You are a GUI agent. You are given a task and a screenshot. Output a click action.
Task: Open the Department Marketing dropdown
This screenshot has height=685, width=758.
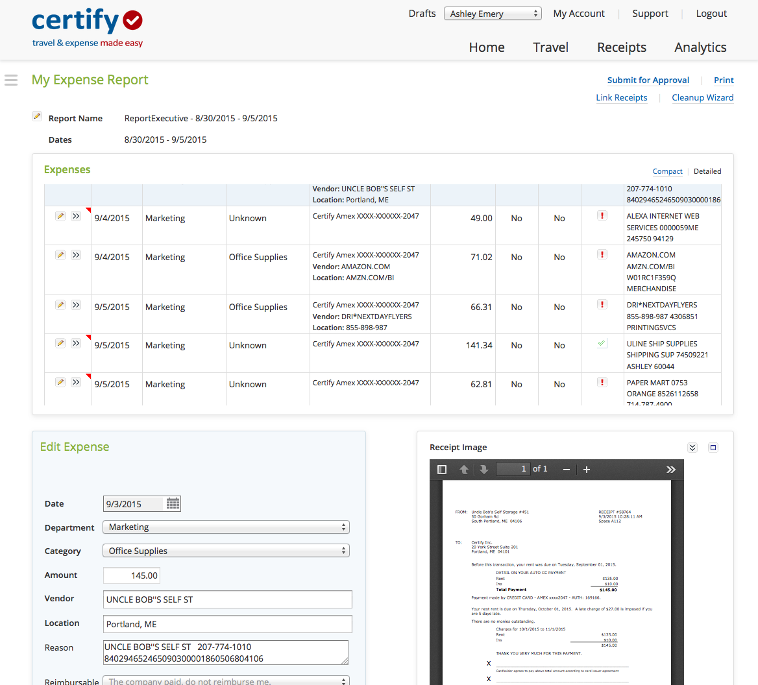point(226,527)
